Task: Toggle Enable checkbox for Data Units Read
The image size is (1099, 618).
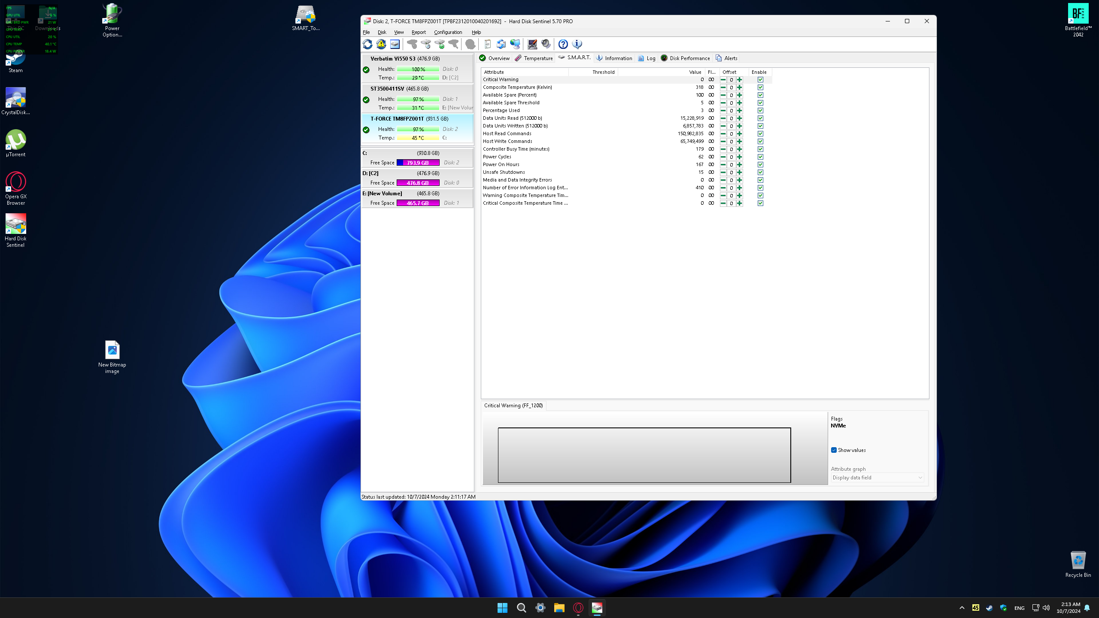Action: coord(760,118)
